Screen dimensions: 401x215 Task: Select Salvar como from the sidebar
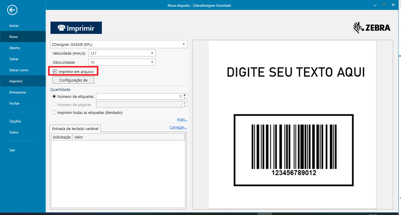[18, 70]
